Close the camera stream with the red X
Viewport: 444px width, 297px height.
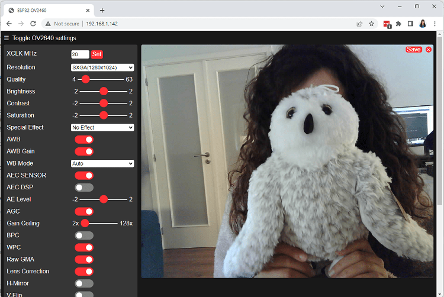pyautogui.click(x=429, y=50)
